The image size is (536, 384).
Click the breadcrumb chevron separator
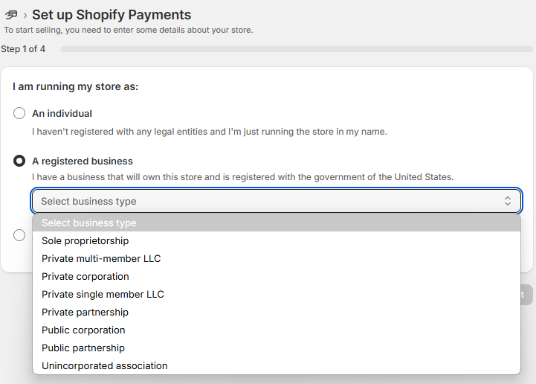point(25,16)
